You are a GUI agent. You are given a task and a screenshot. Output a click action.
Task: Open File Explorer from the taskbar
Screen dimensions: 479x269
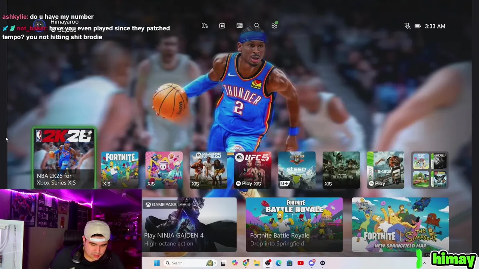[256, 263]
